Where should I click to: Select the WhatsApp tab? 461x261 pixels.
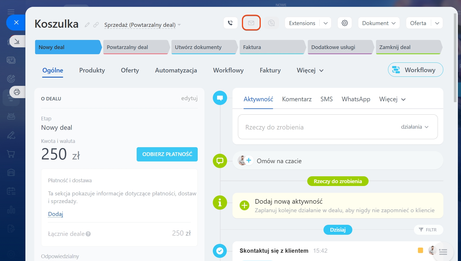coord(356,99)
